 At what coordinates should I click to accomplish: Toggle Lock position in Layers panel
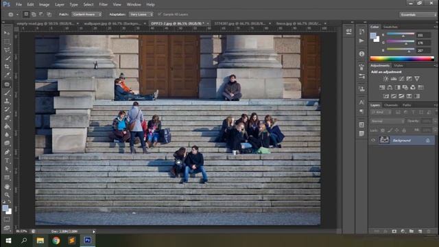point(396,130)
